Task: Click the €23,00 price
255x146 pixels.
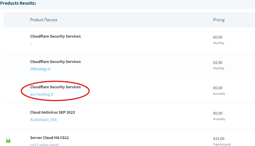Action: [x=219, y=139]
